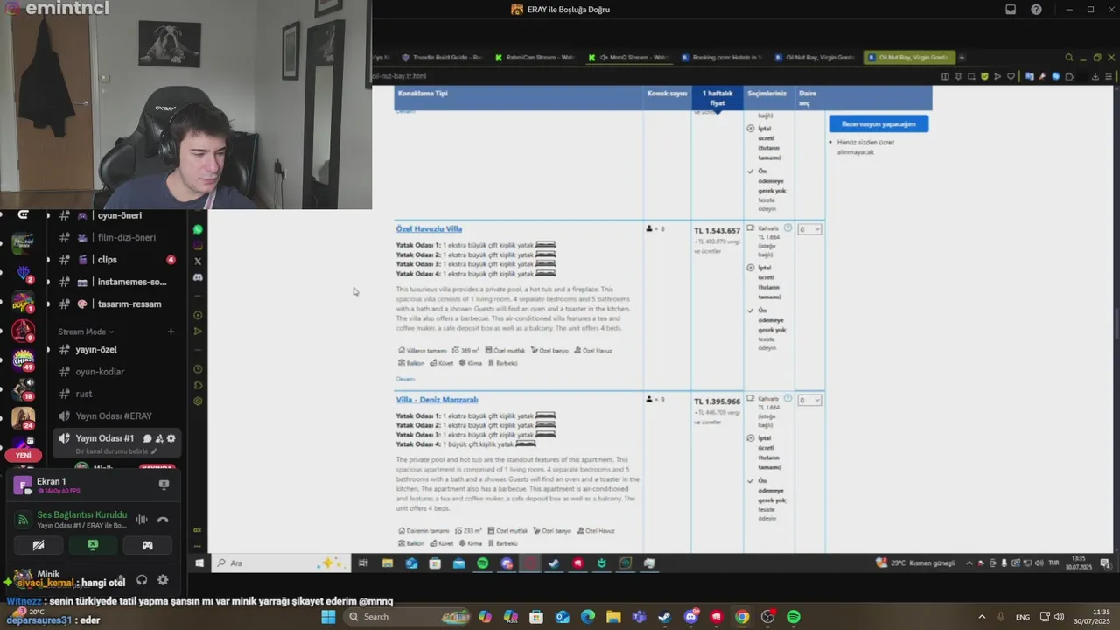Click Rezervasyon yapacağım button
Viewport: 1120px width, 630px height.
coord(878,123)
